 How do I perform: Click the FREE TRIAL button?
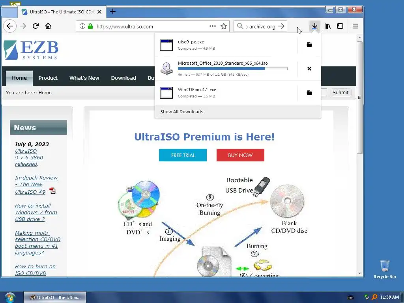[183, 155]
